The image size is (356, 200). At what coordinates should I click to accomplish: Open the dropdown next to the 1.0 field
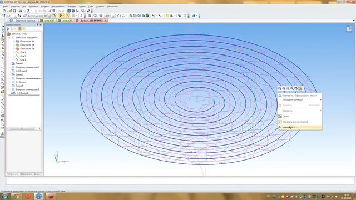click(16, 16)
